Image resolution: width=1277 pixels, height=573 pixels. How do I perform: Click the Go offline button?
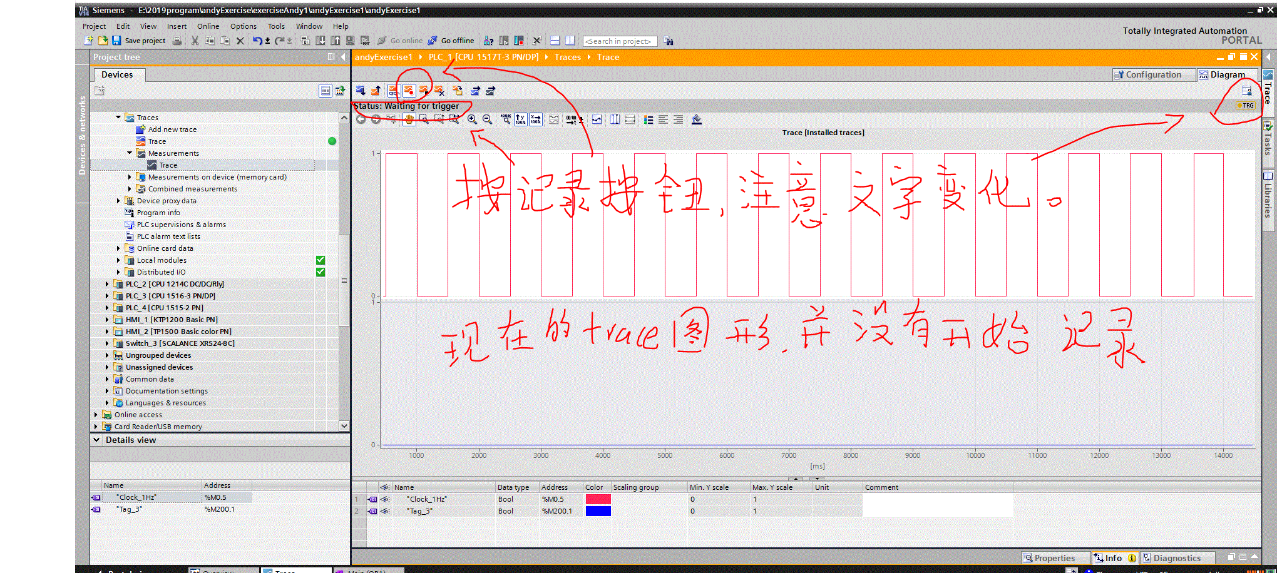[451, 41]
